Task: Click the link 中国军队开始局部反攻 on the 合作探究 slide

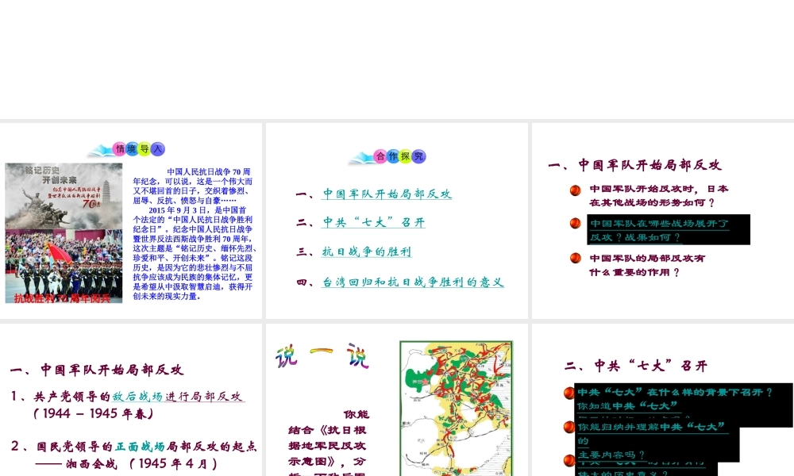Action: pyautogui.click(x=387, y=194)
